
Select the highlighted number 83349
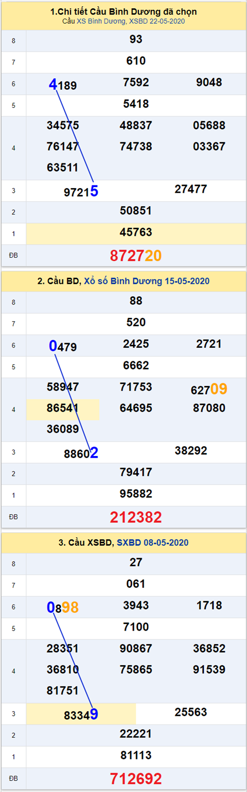[x=81, y=715]
